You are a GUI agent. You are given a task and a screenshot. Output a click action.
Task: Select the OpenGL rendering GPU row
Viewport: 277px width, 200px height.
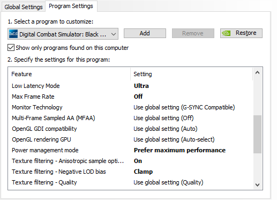(131, 139)
